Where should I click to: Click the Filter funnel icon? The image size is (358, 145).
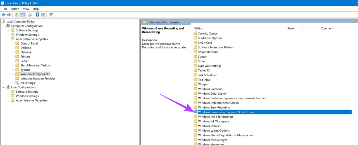[x=51, y=15]
